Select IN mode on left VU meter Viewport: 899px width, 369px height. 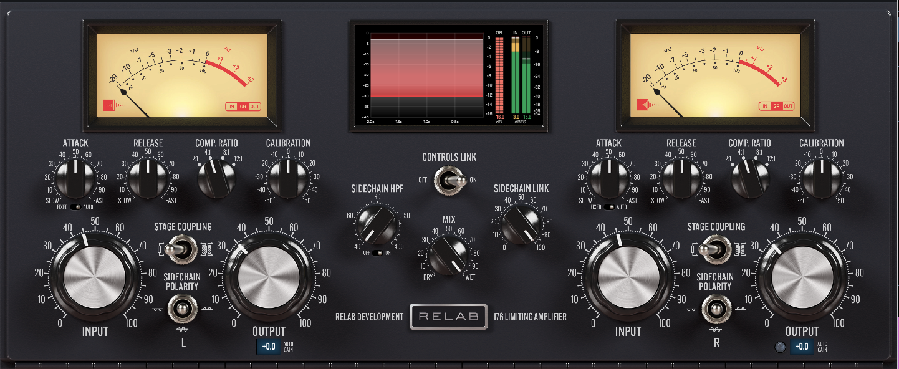pos(232,107)
